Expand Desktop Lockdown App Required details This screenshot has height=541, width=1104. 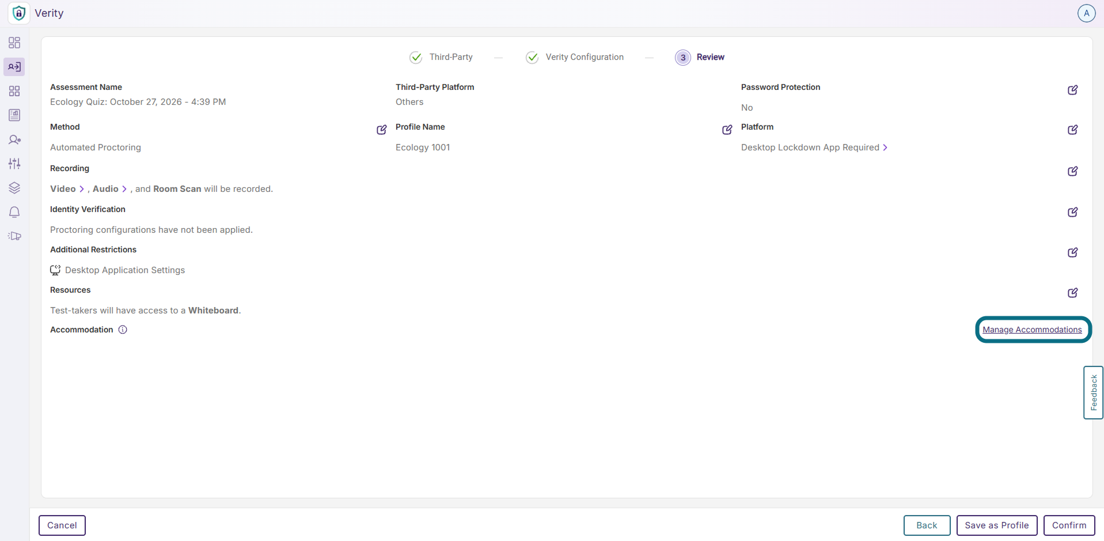[814, 147]
